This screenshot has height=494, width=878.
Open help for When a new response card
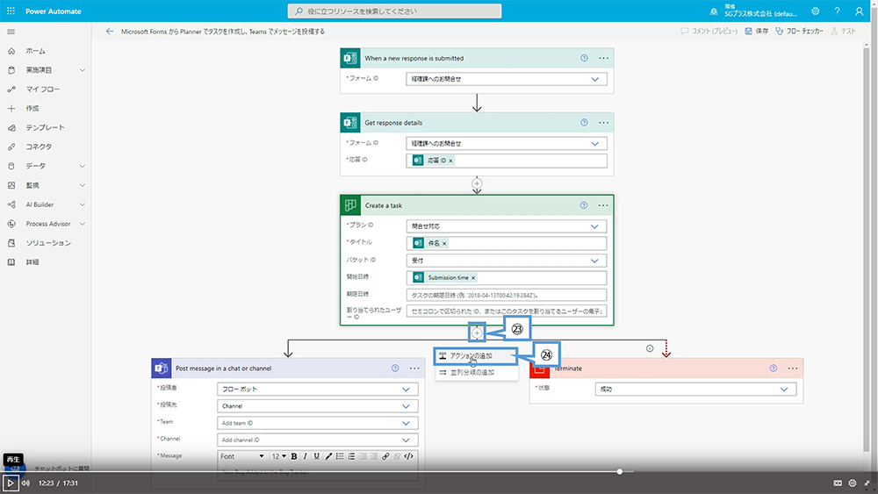[584, 58]
